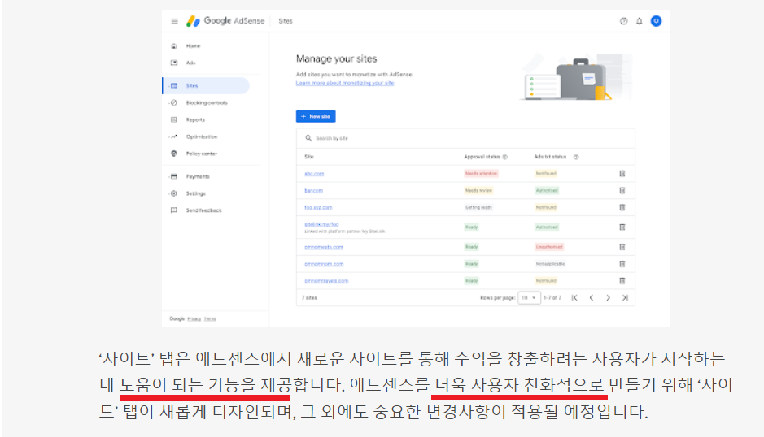
Task: Click the magnifier icon in the search row
Action: click(308, 138)
